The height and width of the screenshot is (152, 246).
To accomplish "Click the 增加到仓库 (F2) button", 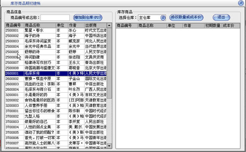I will 88,18.
